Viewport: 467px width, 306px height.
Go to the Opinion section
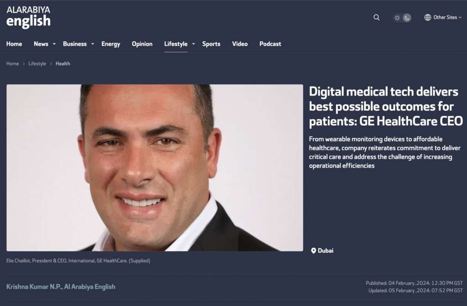142,44
